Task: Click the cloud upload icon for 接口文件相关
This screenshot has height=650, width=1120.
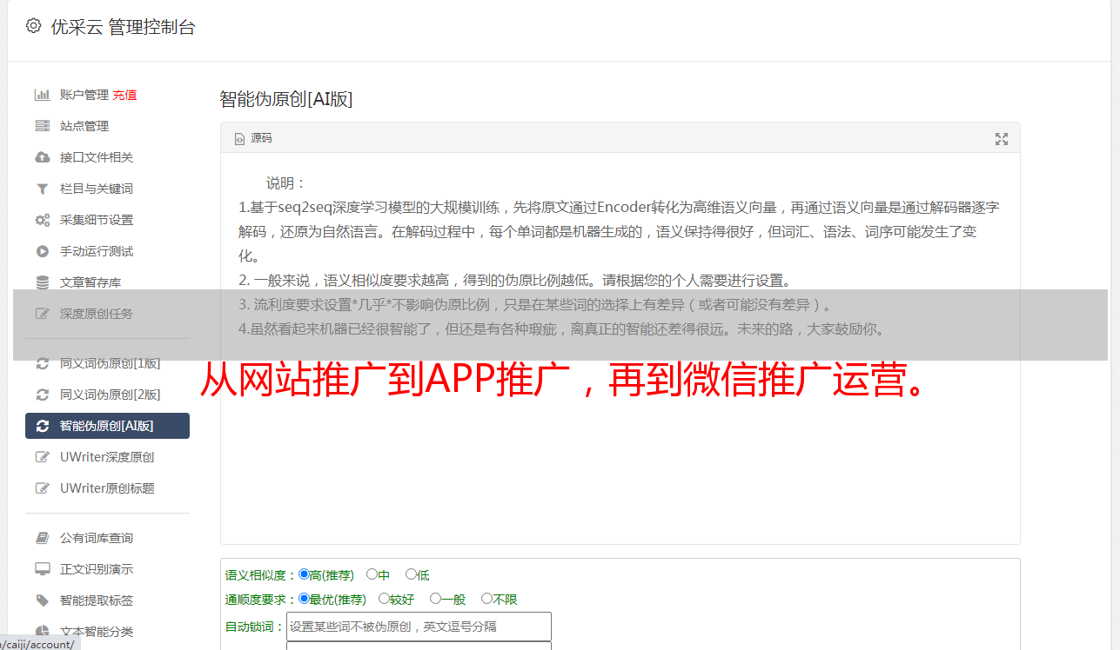Action: (x=42, y=157)
